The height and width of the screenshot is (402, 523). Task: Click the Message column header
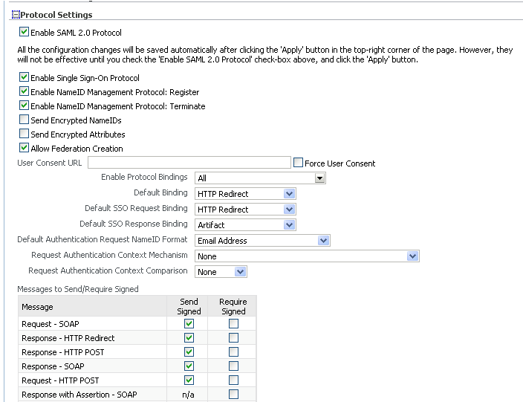click(x=92, y=307)
